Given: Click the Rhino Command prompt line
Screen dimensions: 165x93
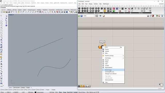Looking at the screenshot, I should click(38, 7).
